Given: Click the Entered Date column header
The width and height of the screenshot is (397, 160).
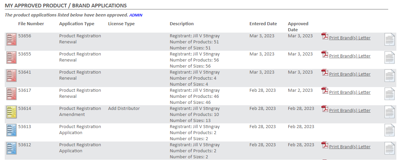Looking at the screenshot, I should (263, 24).
